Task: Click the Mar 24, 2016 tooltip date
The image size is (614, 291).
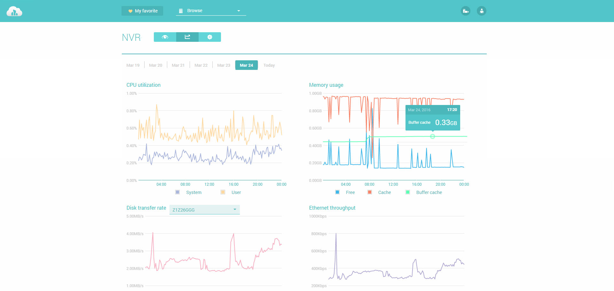Action: [x=419, y=110]
